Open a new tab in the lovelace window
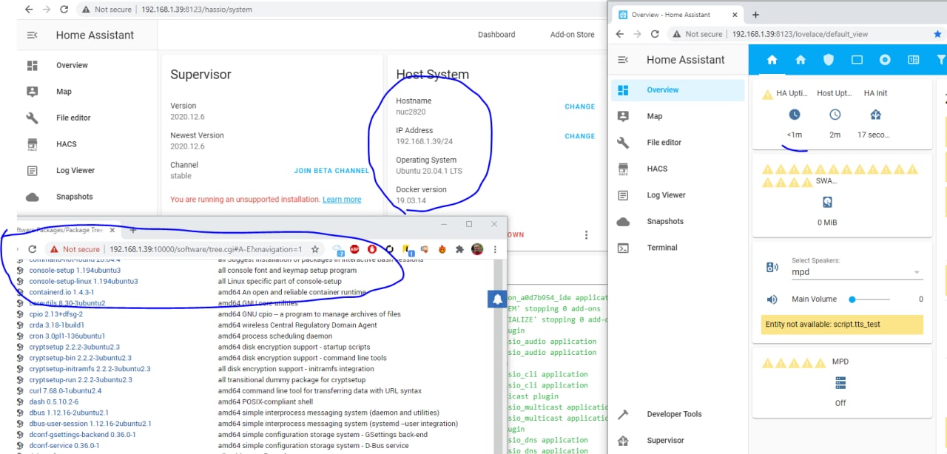 pyautogui.click(x=755, y=15)
